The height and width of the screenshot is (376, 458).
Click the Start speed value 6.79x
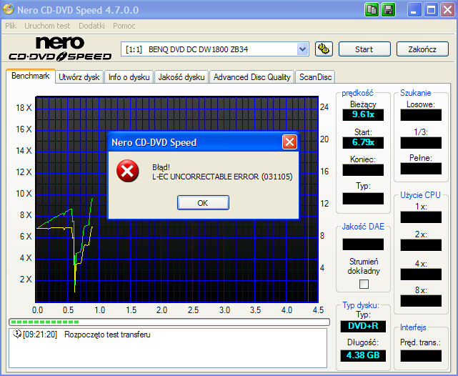pos(363,142)
